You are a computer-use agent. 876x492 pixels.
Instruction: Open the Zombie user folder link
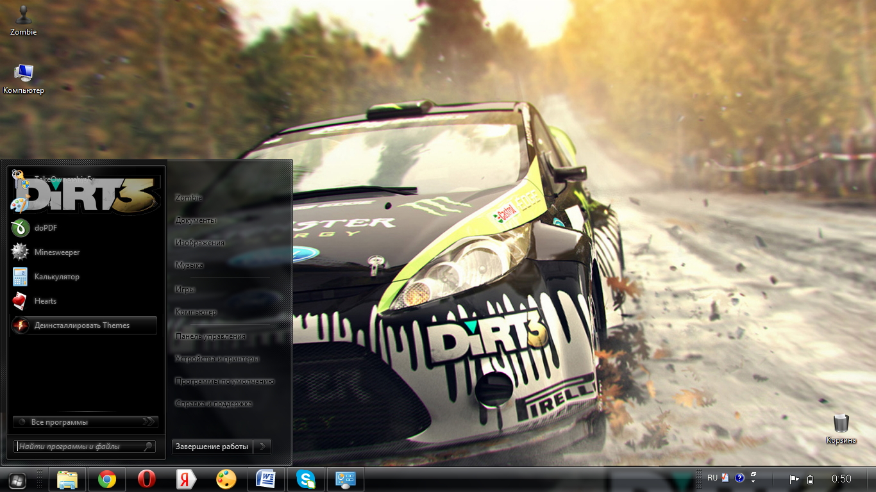(189, 198)
